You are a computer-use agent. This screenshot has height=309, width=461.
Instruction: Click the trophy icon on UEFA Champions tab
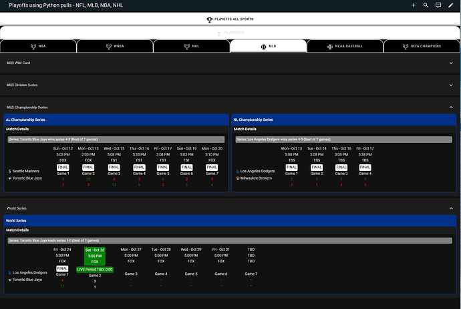click(x=406, y=47)
